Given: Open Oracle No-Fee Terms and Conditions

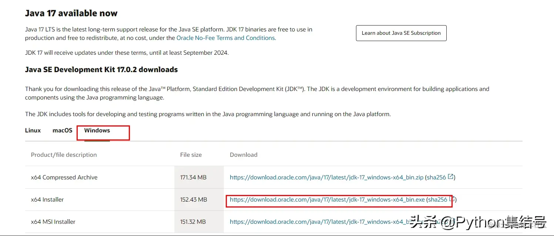Looking at the screenshot, I should [x=225, y=38].
